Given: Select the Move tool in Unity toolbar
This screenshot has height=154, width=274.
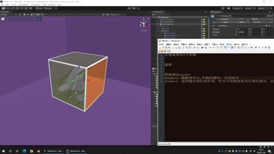Looking at the screenshot, I should pos(8,9).
